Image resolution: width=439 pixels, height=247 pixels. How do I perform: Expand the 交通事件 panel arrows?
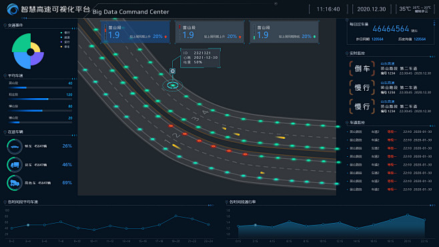[74, 29]
